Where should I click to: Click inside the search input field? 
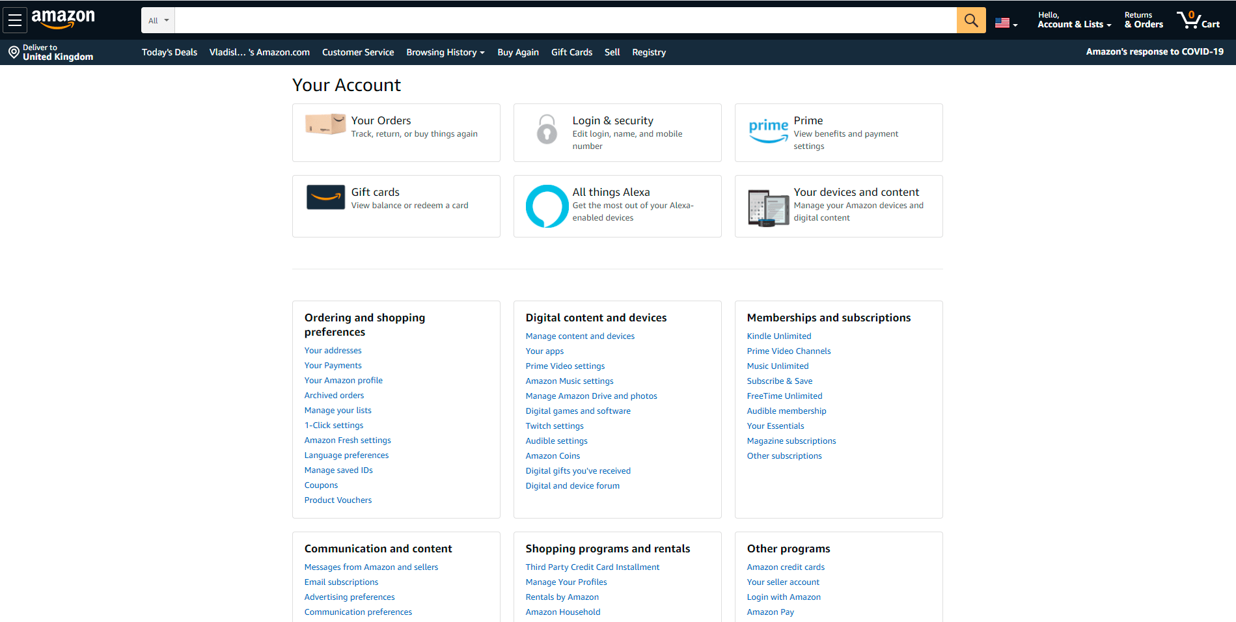[565, 20]
